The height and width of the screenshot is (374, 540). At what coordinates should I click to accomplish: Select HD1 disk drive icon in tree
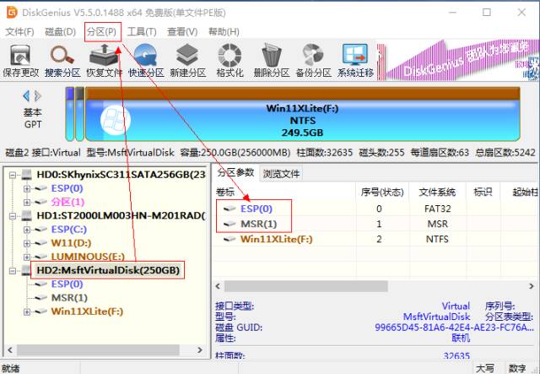[x=26, y=216]
